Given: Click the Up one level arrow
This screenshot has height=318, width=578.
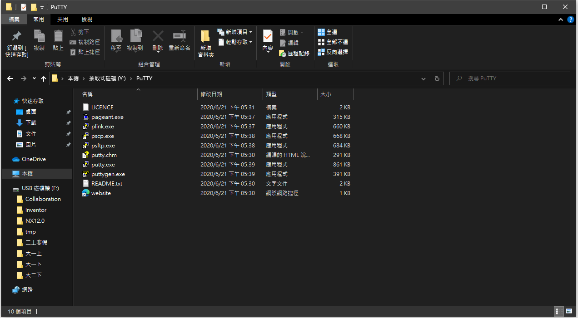Looking at the screenshot, I should 44,78.
